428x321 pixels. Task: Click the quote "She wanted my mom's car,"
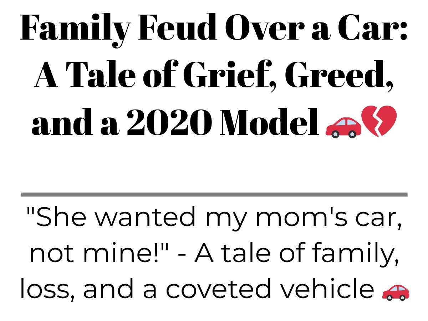214,218
